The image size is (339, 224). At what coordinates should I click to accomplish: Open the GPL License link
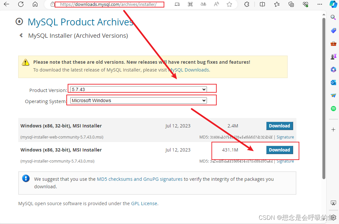pos(144,204)
